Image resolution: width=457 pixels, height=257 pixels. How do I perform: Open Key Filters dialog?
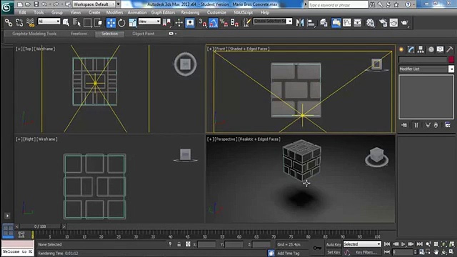click(366, 252)
